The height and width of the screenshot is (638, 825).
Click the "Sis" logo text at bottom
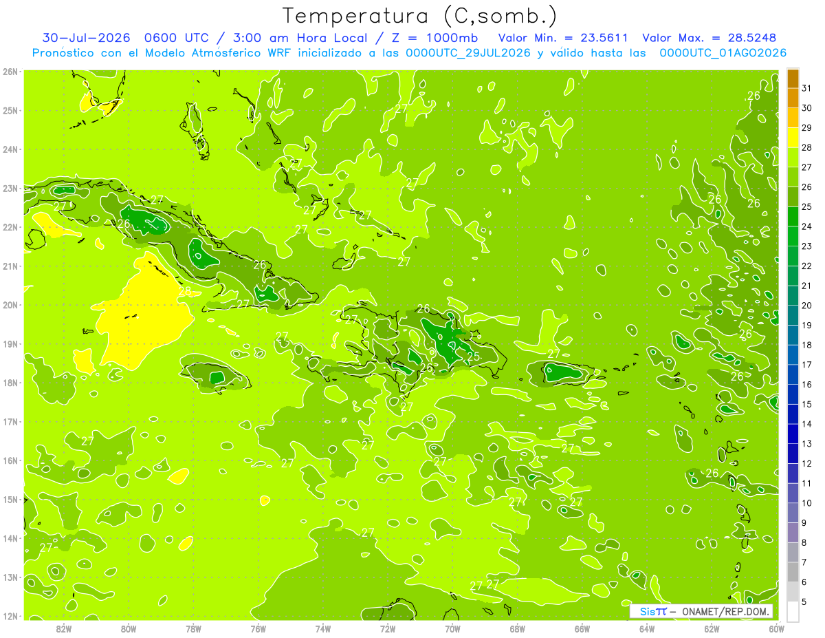tap(648, 612)
